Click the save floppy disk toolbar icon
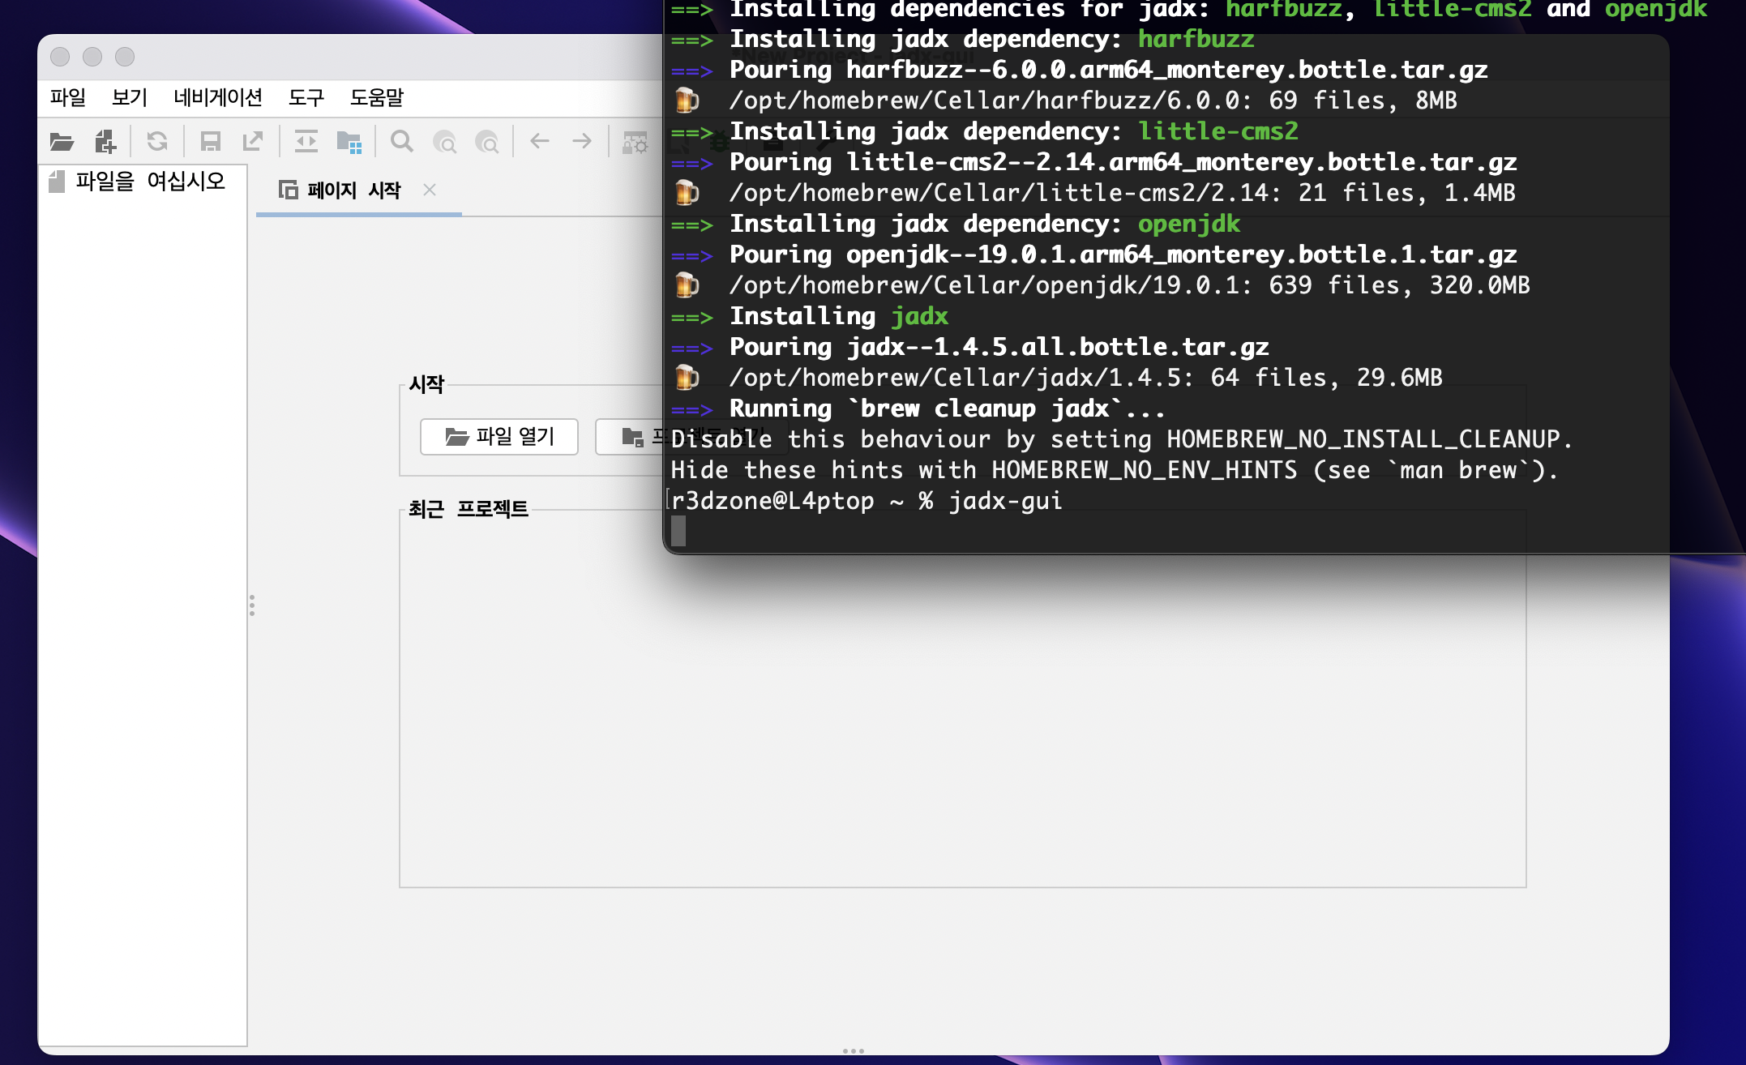The width and height of the screenshot is (1746, 1065). tap(211, 142)
